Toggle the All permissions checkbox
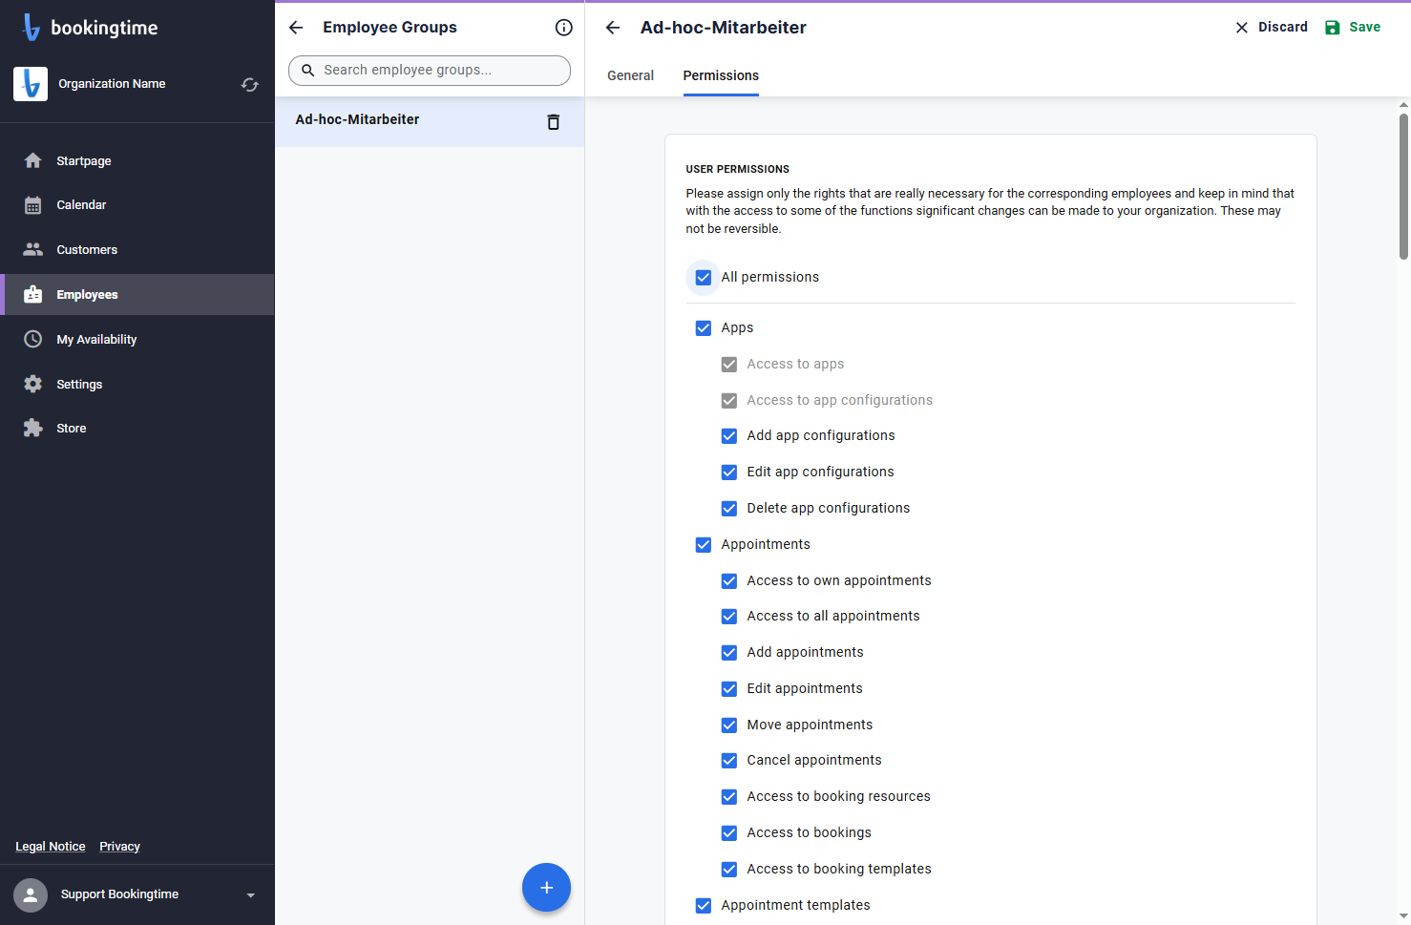Screen dimensions: 1411x925 click(704, 278)
